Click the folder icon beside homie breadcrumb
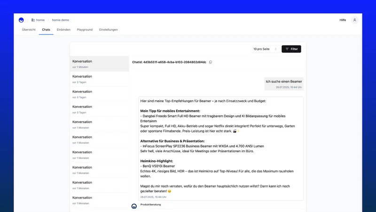 pyautogui.click(x=33, y=20)
